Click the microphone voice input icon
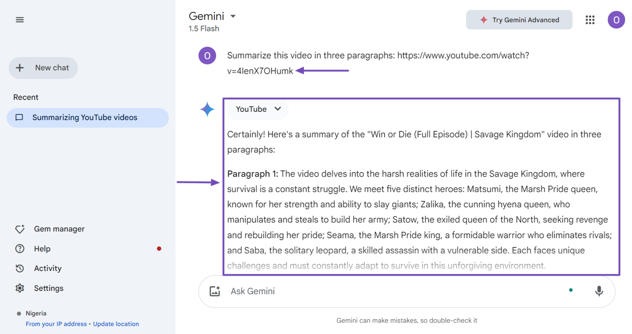 (599, 291)
